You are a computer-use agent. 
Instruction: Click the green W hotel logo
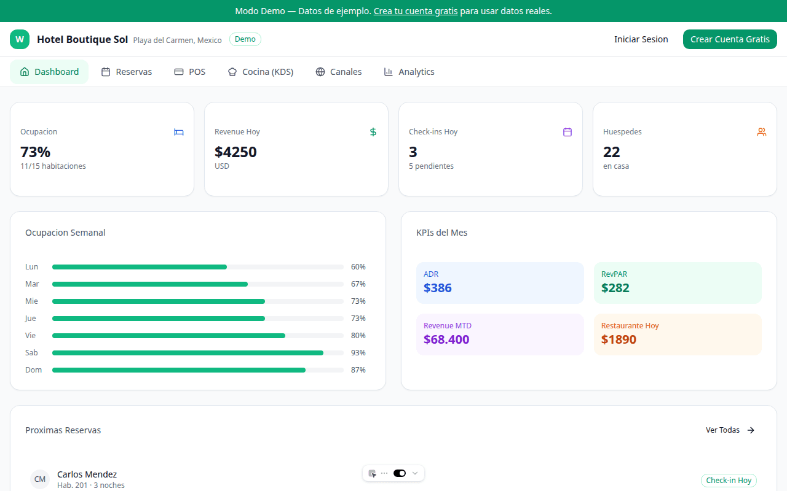coord(20,39)
